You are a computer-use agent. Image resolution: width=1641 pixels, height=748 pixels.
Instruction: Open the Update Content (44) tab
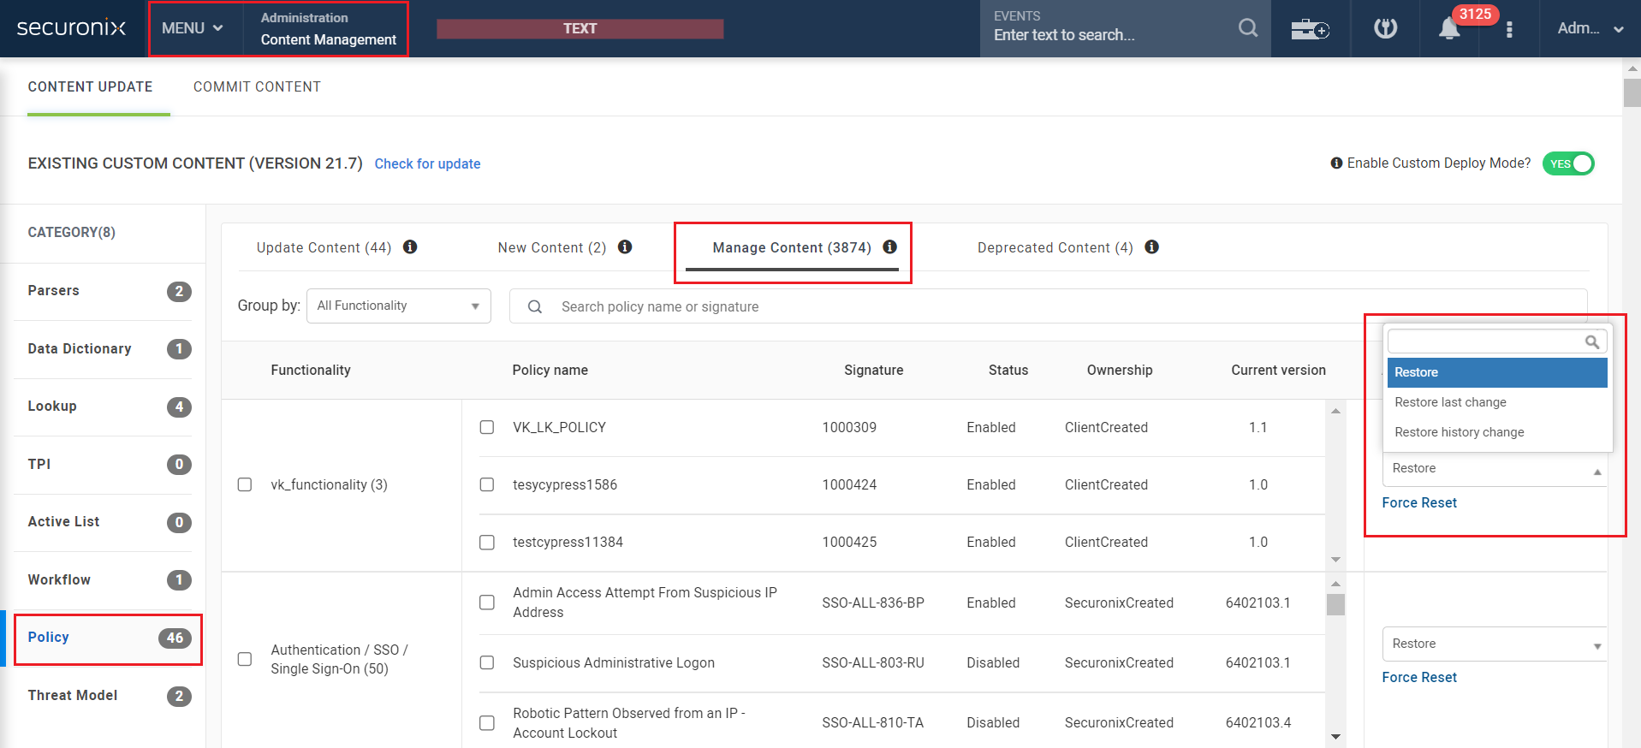pyautogui.click(x=324, y=247)
